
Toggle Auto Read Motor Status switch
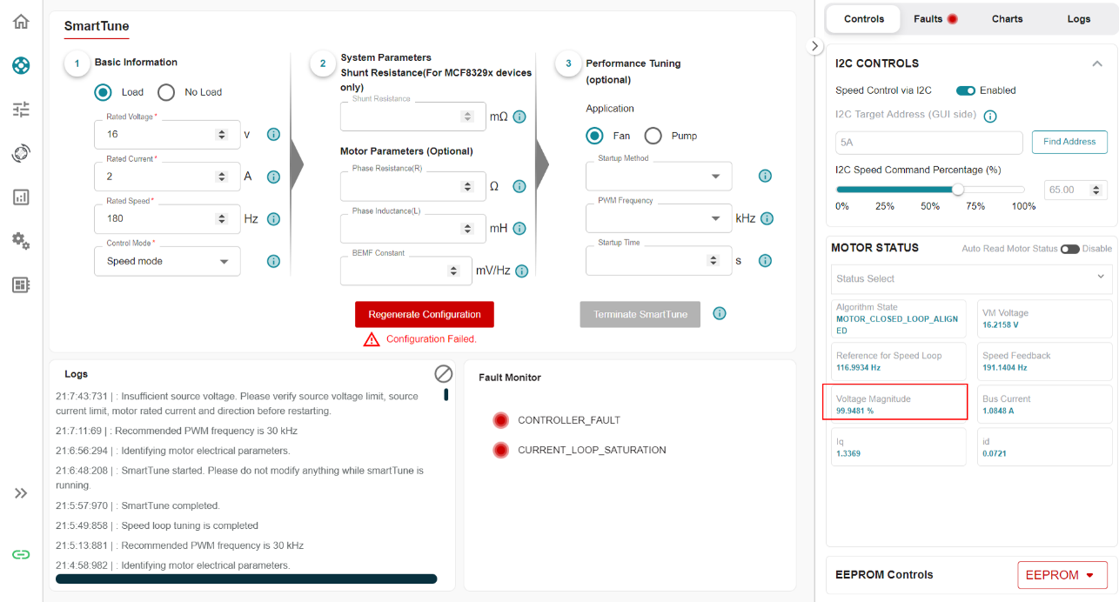point(1069,249)
